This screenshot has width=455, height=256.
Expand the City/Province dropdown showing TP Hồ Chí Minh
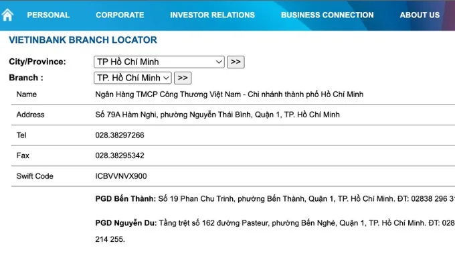tap(159, 62)
